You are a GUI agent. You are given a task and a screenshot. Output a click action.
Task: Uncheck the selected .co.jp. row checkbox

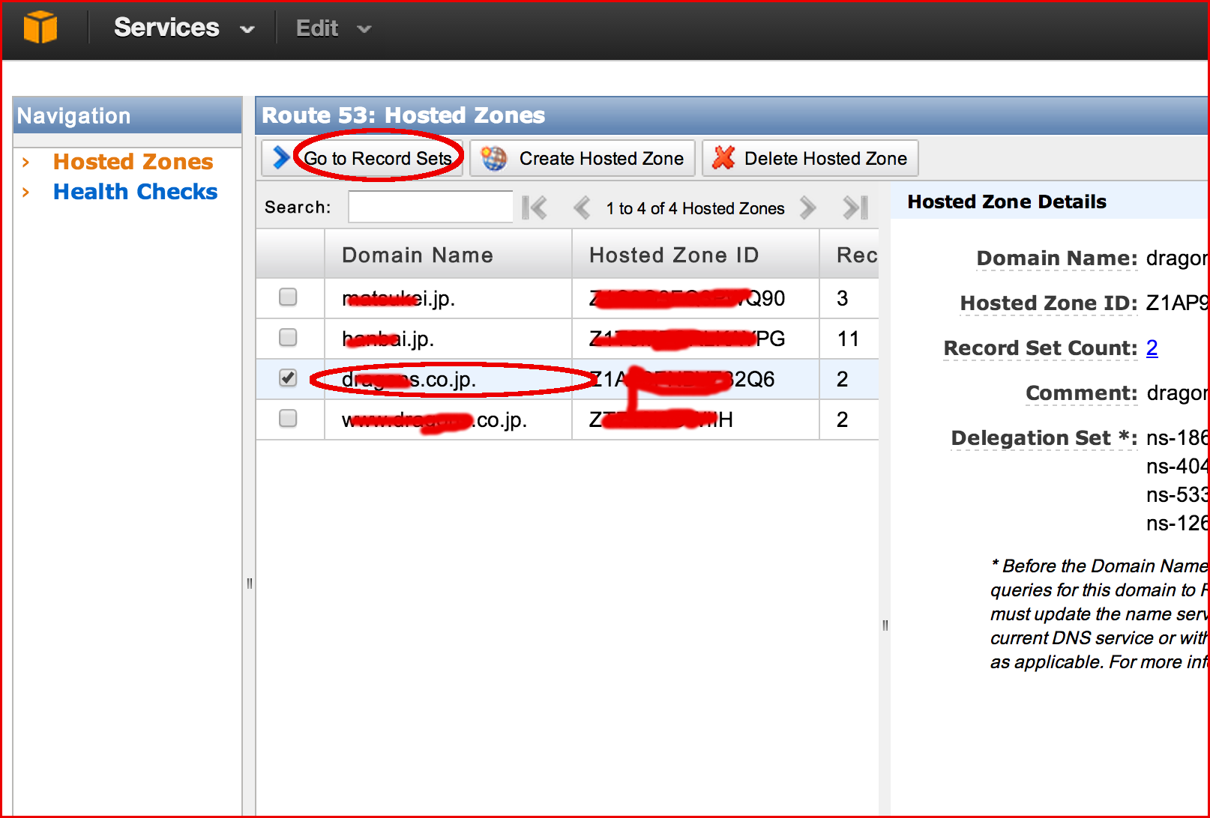288,378
